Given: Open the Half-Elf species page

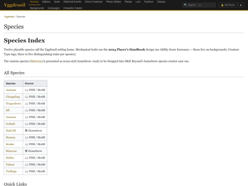Looking at the screenshot, I should (x=11, y=130).
